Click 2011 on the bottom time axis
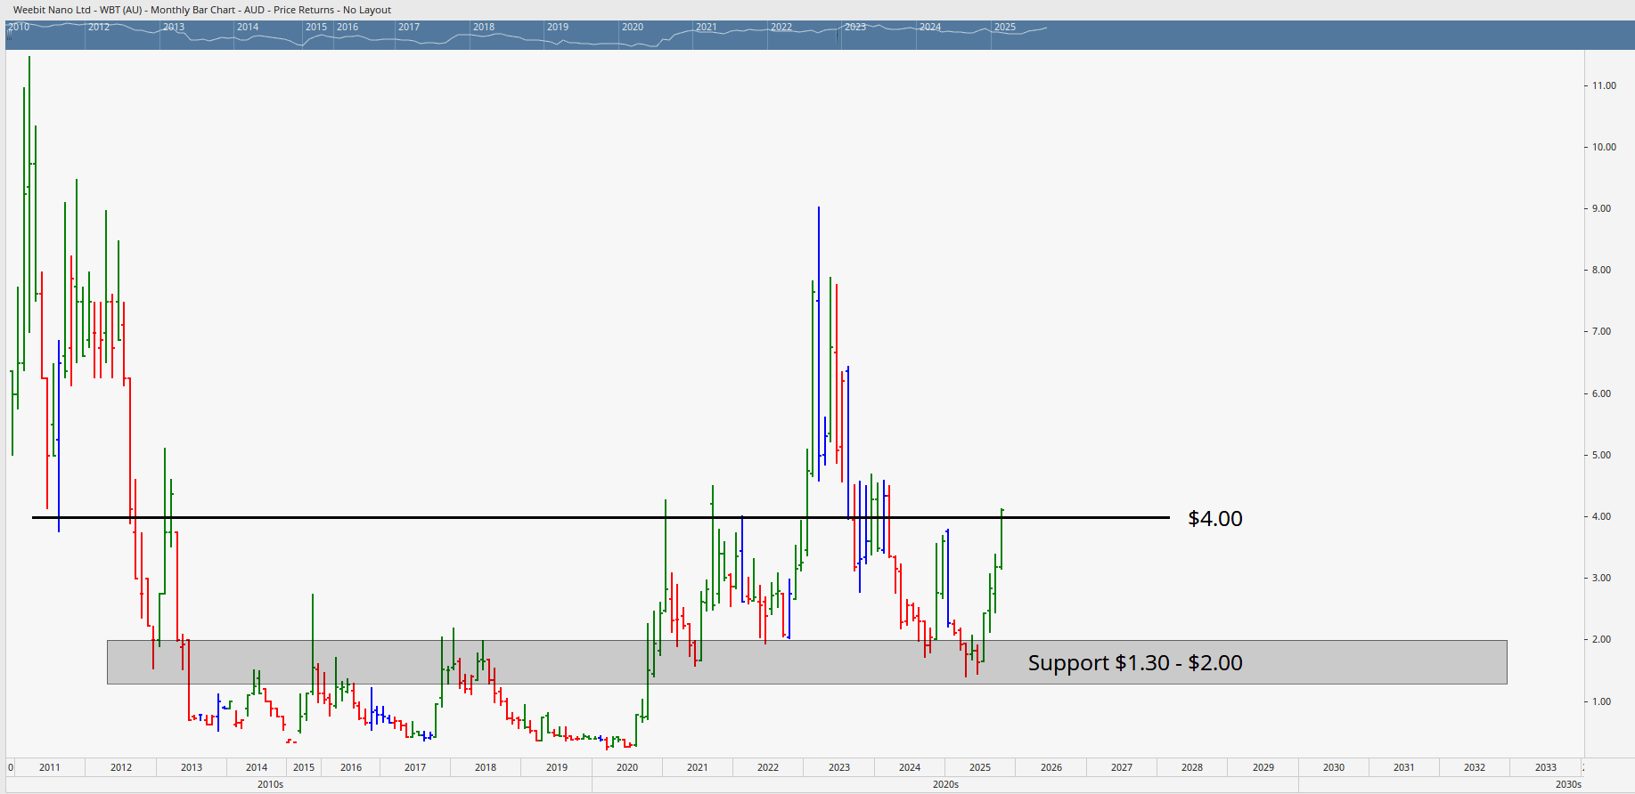This screenshot has height=794, width=1635. [50, 767]
